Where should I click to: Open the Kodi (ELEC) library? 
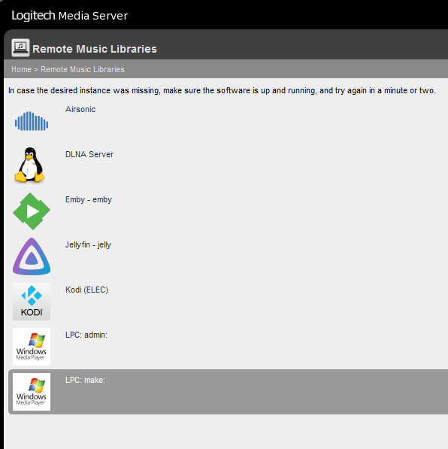point(86,290)
